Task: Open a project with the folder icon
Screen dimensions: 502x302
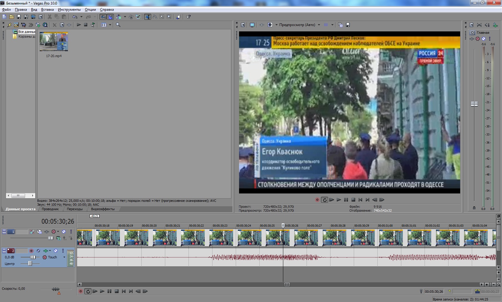Action: [x=11, y=17]
